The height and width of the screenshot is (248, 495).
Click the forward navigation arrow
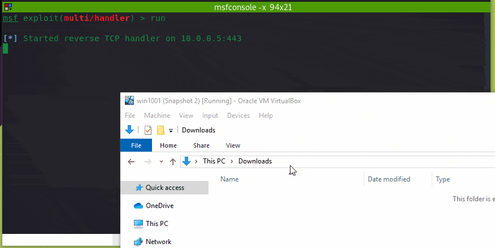pyautogui.click(x=147, y=162)
